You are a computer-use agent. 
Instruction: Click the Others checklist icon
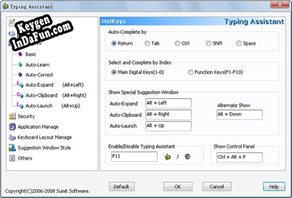12,158
